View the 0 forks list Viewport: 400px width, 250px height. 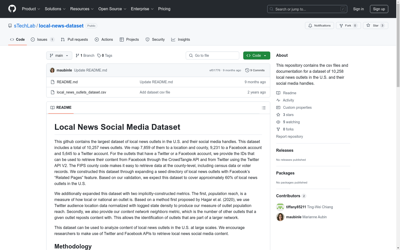tap(288, 129)
